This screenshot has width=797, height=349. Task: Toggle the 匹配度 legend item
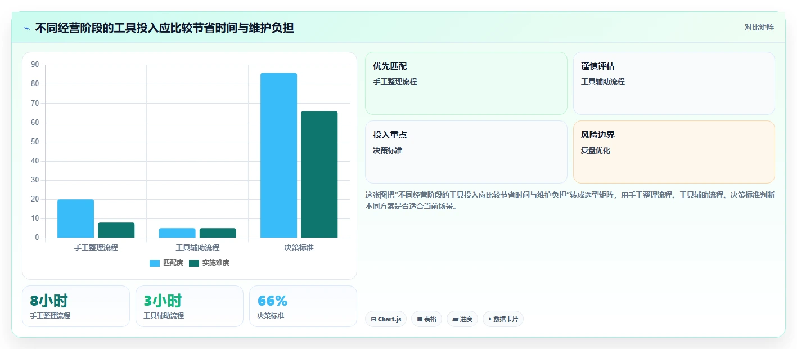(166, 263)
